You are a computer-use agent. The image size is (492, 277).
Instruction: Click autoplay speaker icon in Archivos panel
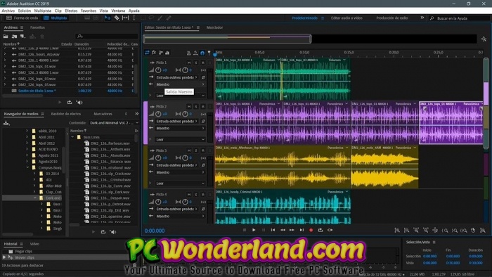[x=79, y=102]
